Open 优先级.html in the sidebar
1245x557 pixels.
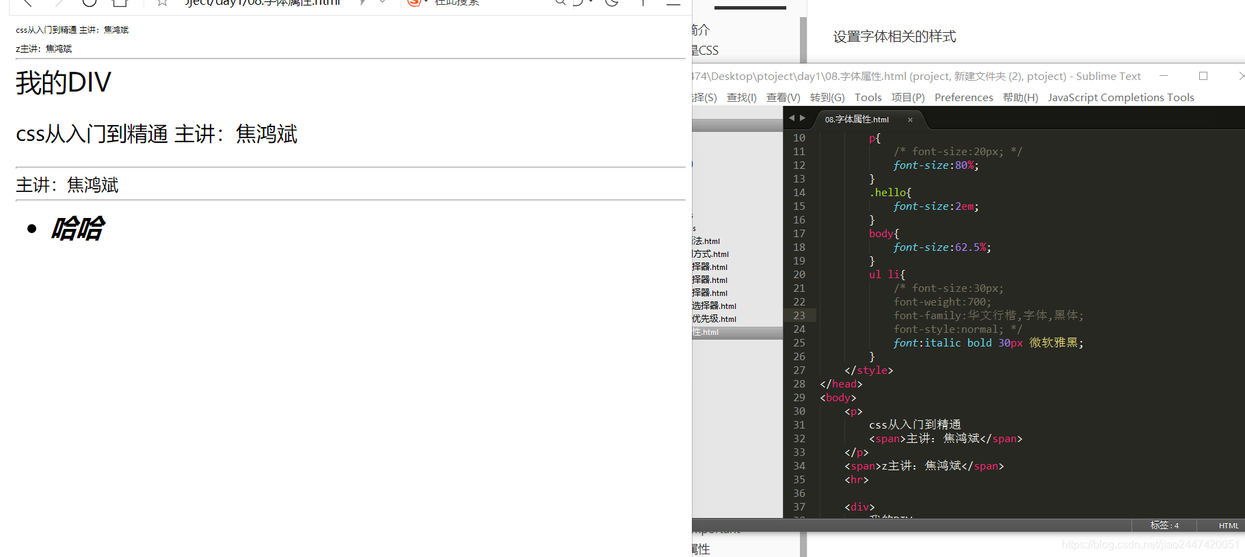click(x=714, y=319)
